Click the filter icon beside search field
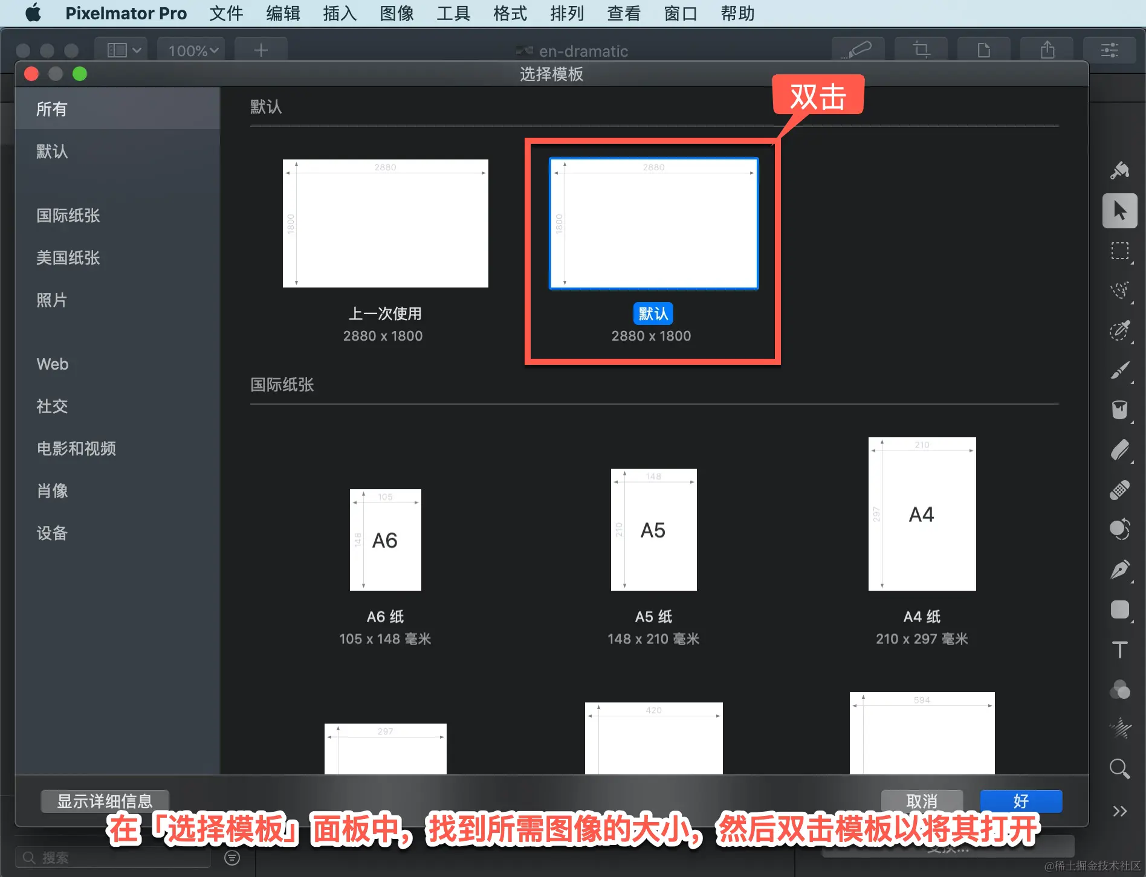Screen dimensions: 1146x877 tap(232, 858)
